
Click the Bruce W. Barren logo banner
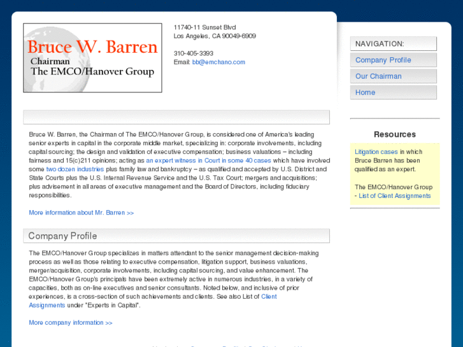pyautogui.click(x=92, y=58)
